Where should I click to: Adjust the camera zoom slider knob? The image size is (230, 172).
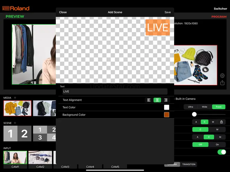click(x=194, y=114)
